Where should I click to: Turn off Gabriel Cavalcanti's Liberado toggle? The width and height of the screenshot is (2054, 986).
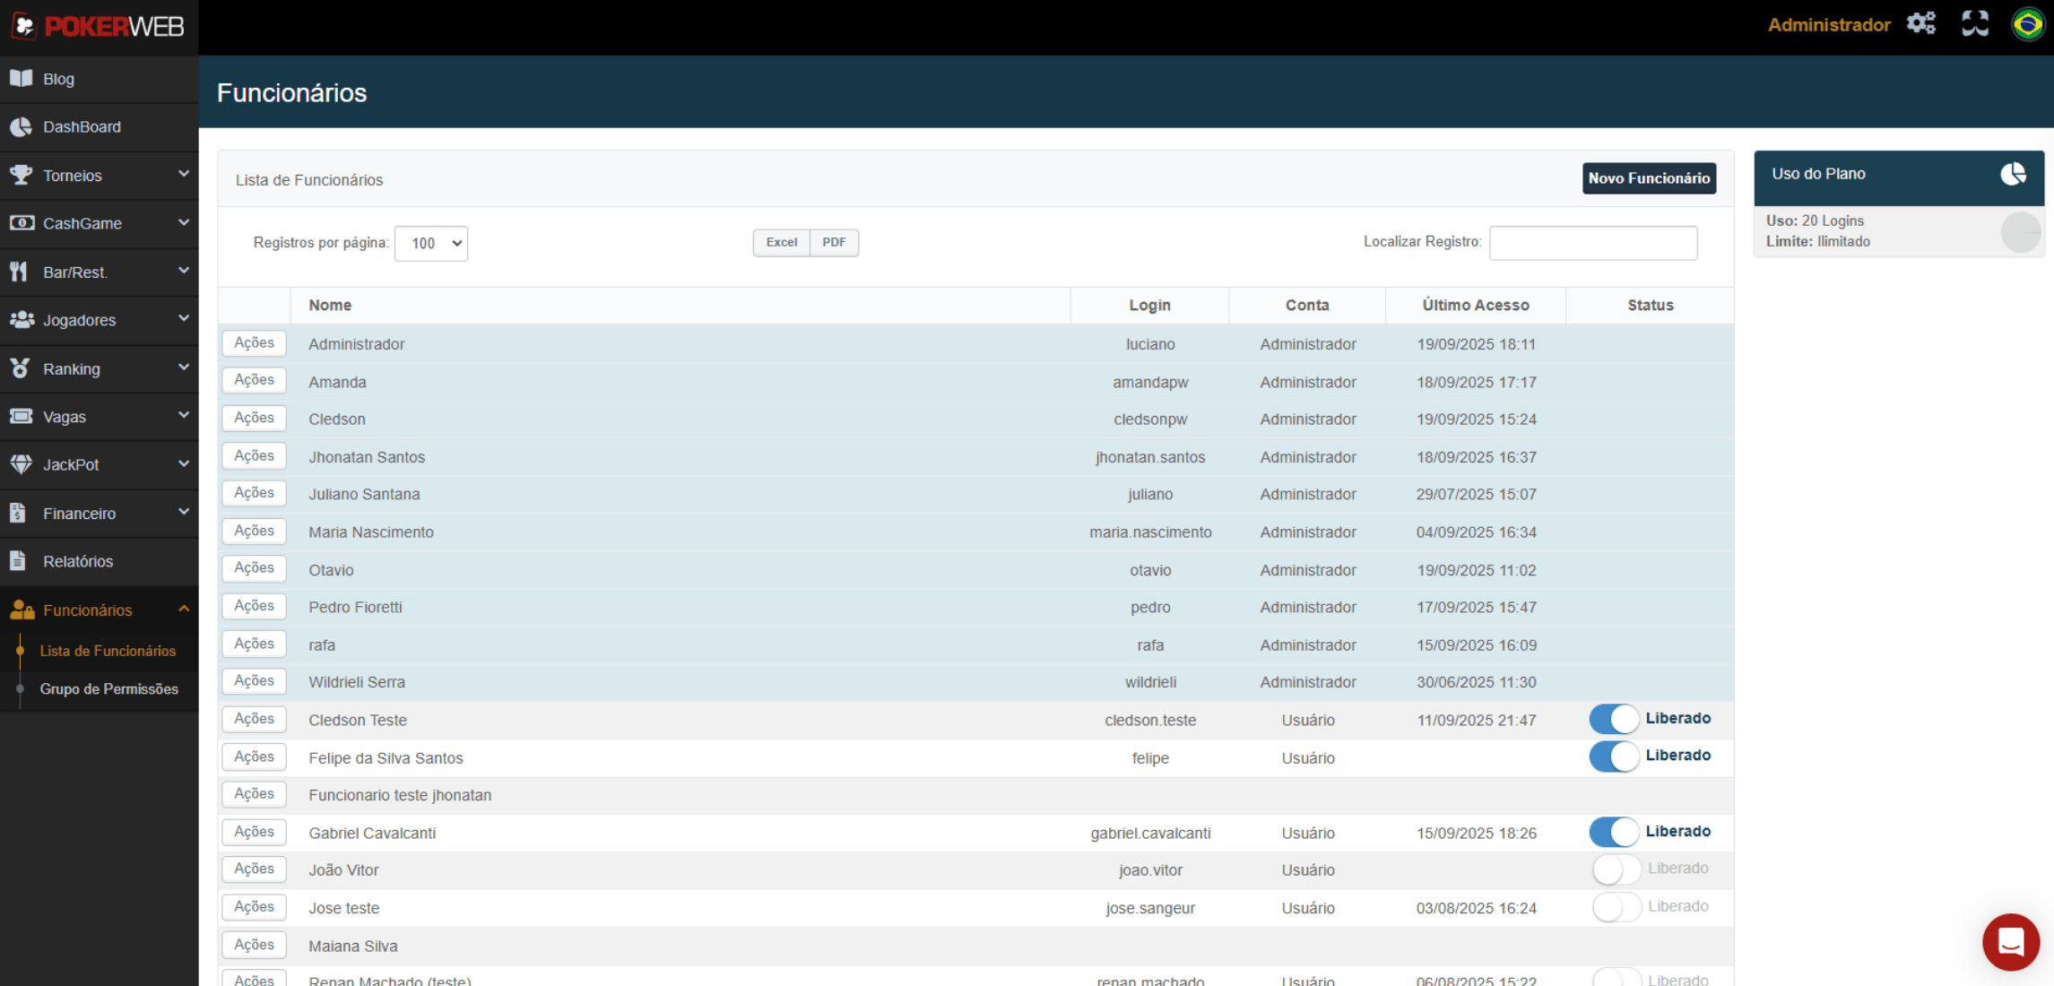[x=1614, y=832]
